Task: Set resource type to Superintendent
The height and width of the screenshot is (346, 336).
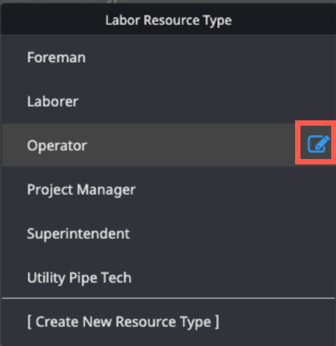Action: click(169, 234)
